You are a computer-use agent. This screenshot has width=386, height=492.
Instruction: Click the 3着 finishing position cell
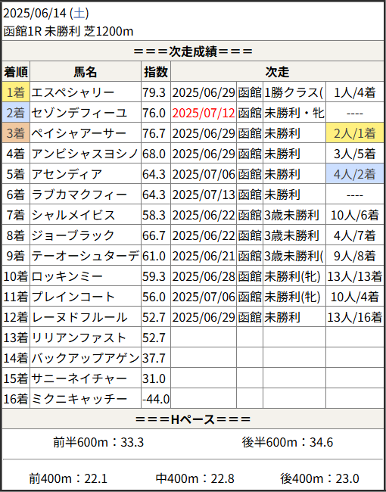16,133
